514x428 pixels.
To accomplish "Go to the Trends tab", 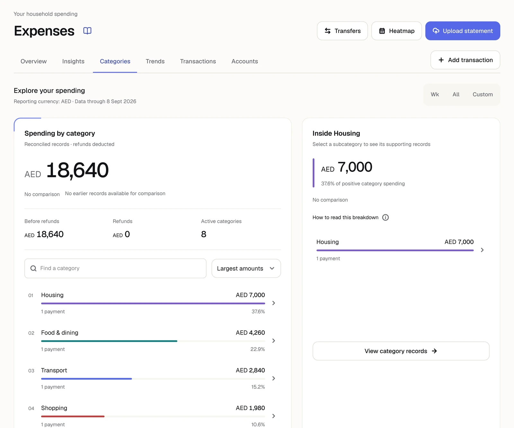I will tap(155, 61).
